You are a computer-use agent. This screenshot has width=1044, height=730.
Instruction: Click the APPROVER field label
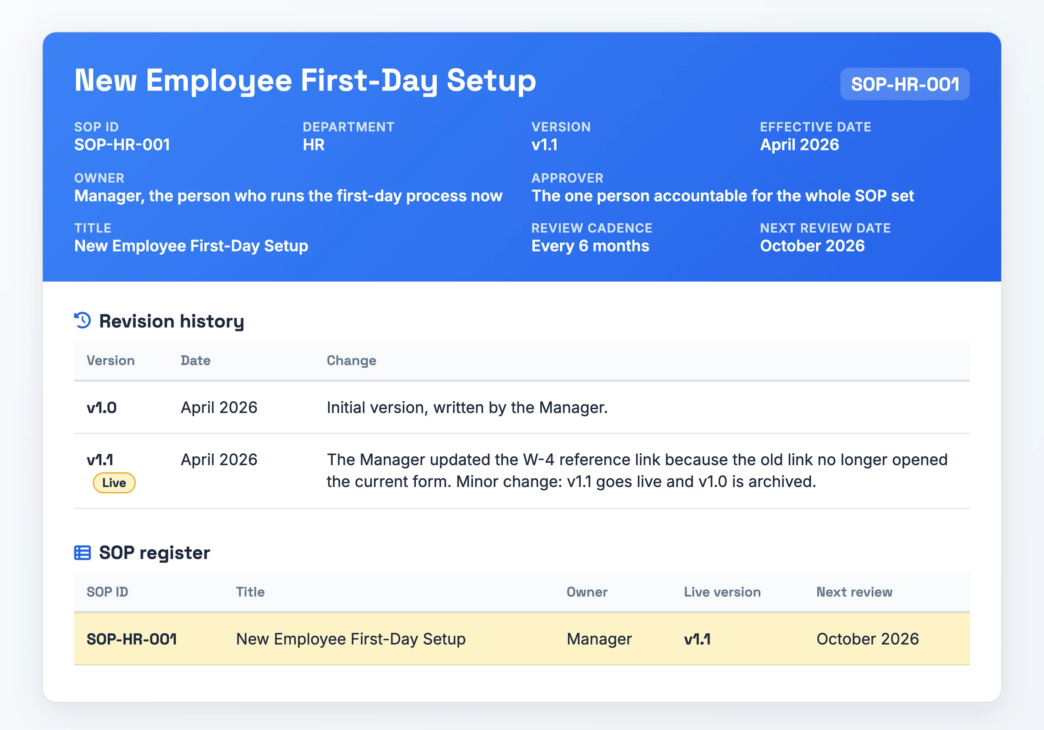pos(567,178)
